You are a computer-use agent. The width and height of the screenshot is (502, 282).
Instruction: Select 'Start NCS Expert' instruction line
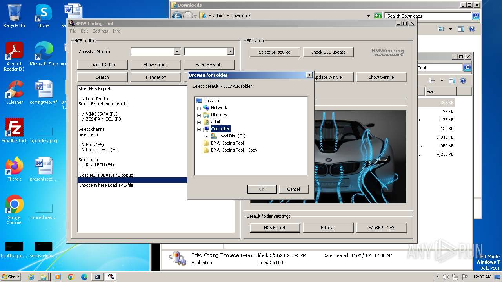coord(95,89)
